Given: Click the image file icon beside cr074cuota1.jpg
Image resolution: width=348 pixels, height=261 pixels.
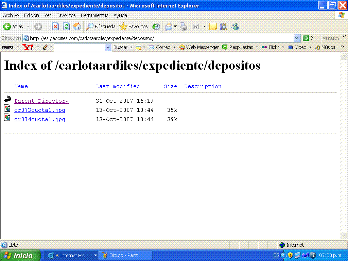Looking at the screenshot, I should tap(7, 117).
